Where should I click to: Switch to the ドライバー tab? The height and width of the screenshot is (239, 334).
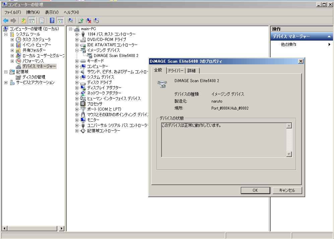[176, 71]
